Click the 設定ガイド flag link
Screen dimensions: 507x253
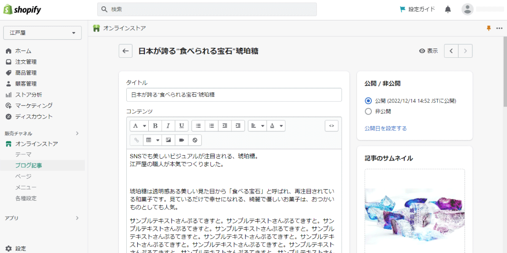pos(417,9)
